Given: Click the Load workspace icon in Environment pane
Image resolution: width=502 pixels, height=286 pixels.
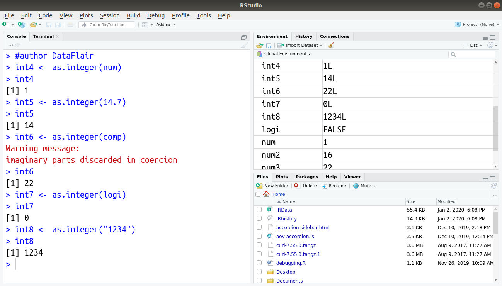Looking at the screenshot, I should coord(259,46).
